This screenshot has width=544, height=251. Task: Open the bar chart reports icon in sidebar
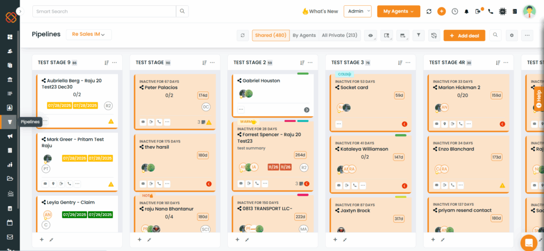(x=10, y=164)
